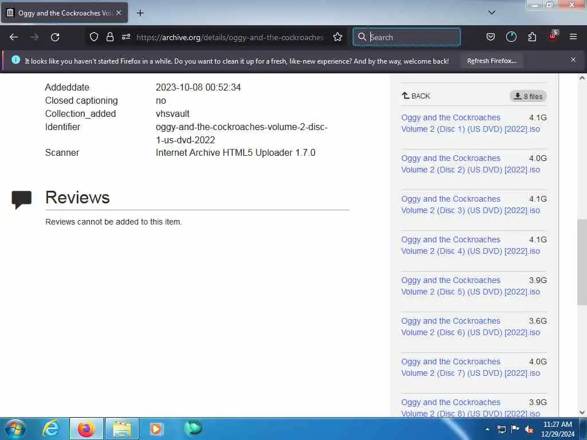Save page to Pocket icon

[491, 37]
